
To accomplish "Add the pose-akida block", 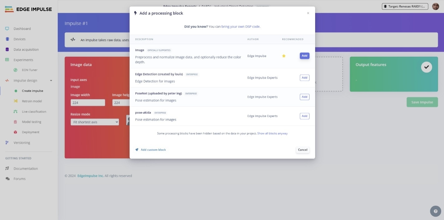I will tap(305, 116).
